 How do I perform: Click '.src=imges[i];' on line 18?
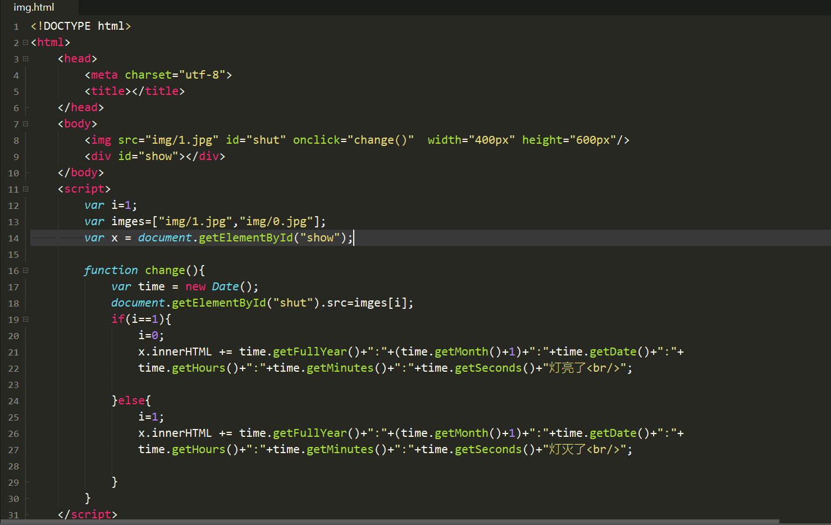coord(367,303)
